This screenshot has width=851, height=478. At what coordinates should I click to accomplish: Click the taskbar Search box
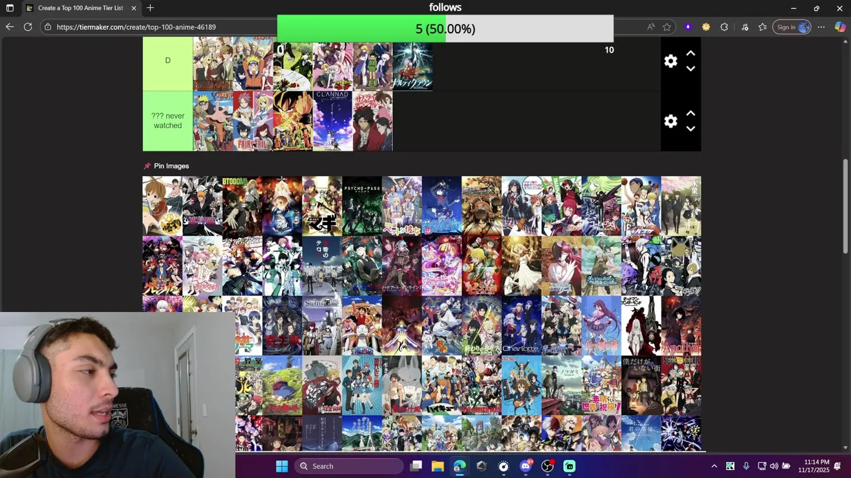pos(348,466)
